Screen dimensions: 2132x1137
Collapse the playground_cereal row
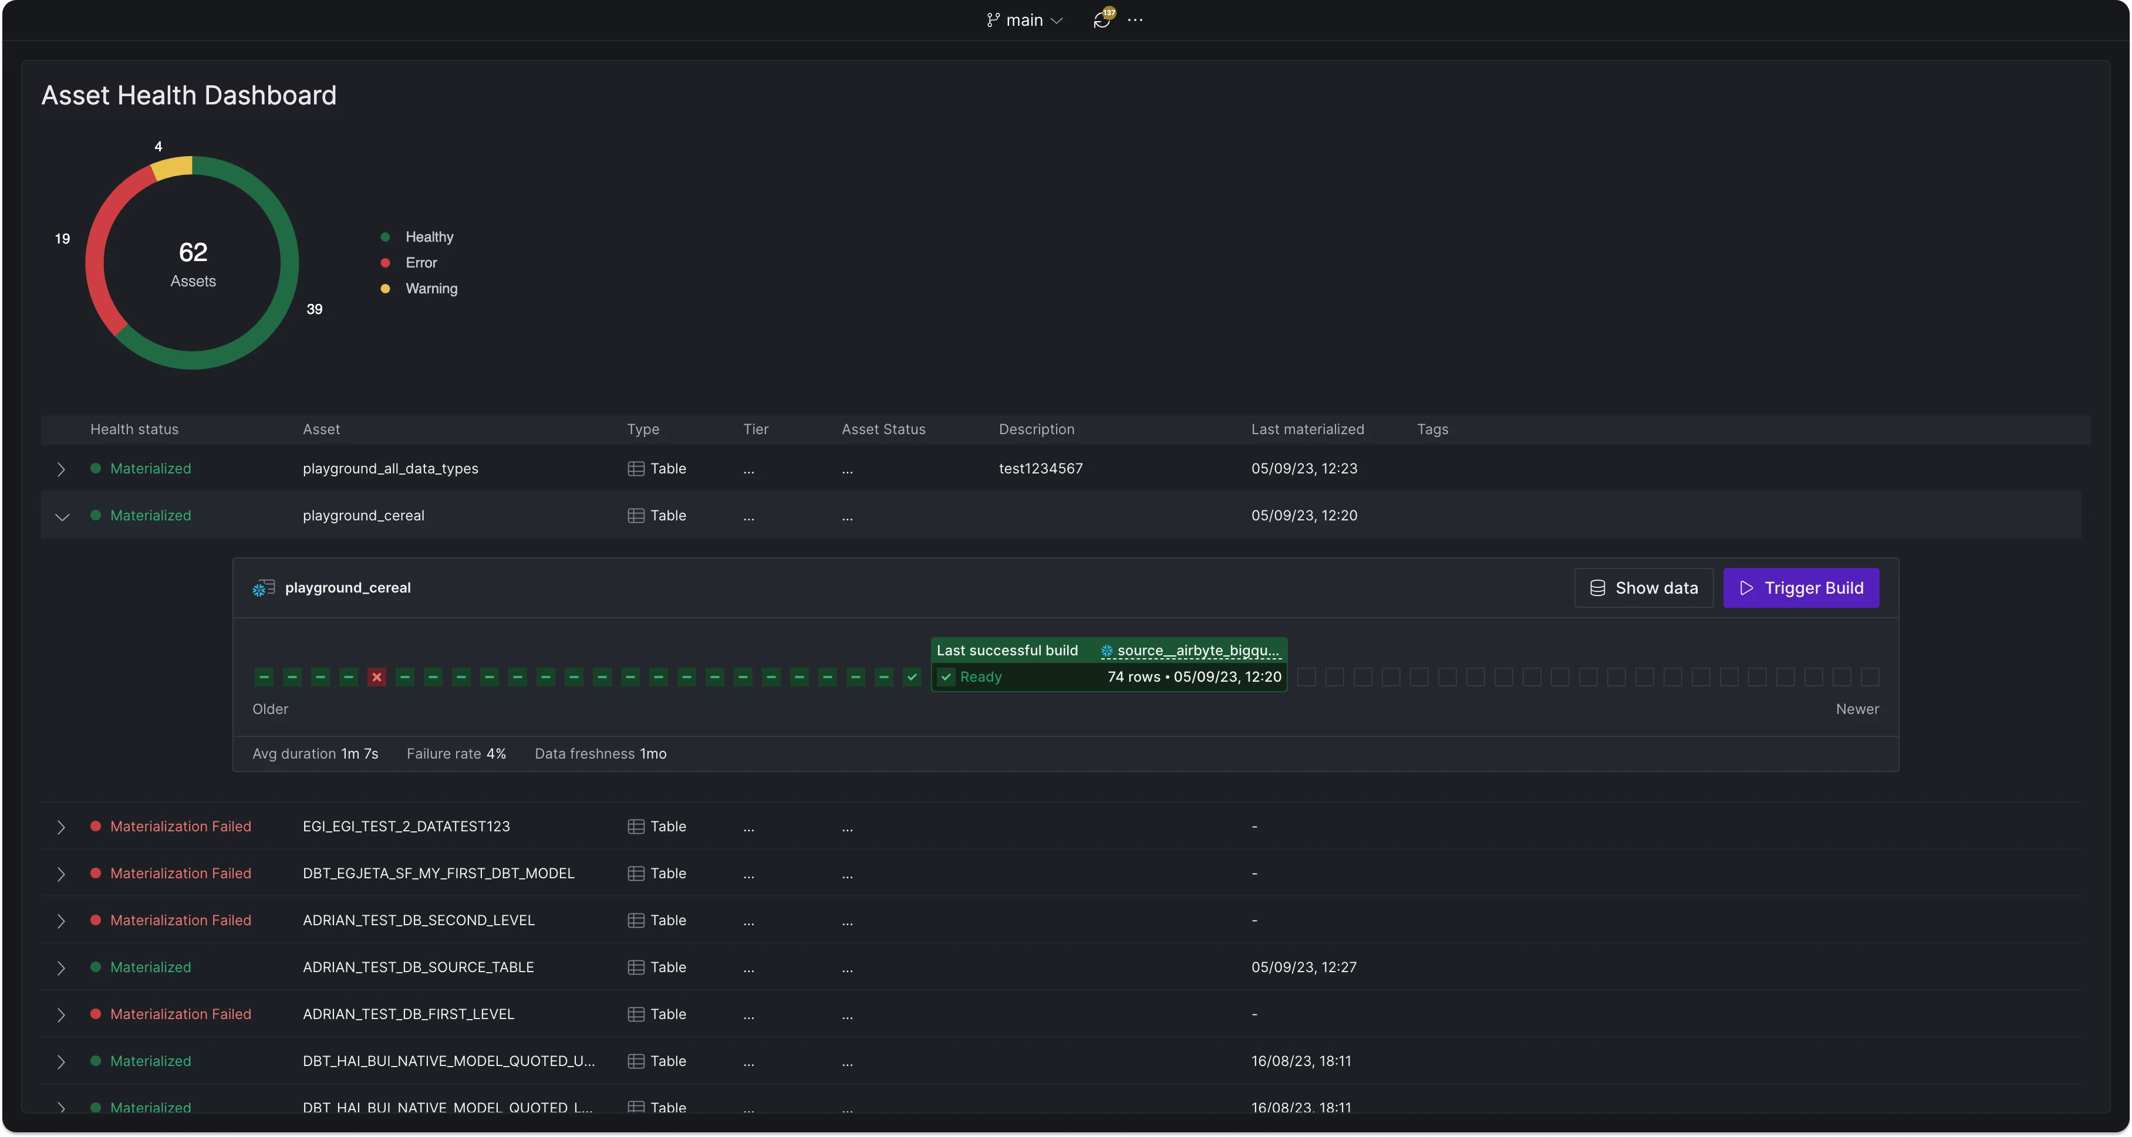[61, 517]
